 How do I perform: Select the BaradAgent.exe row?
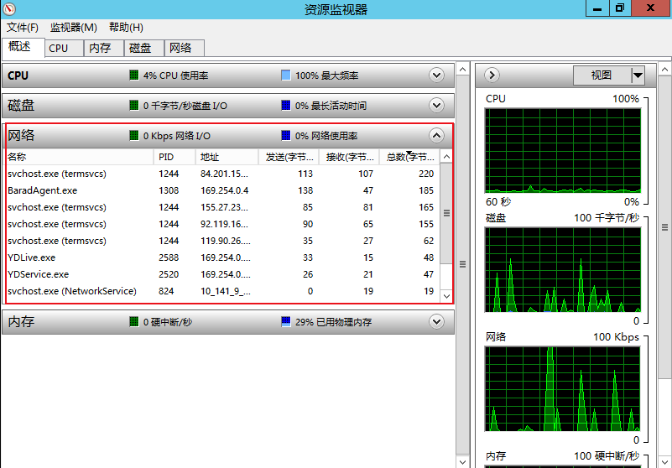tap(42, 190)
